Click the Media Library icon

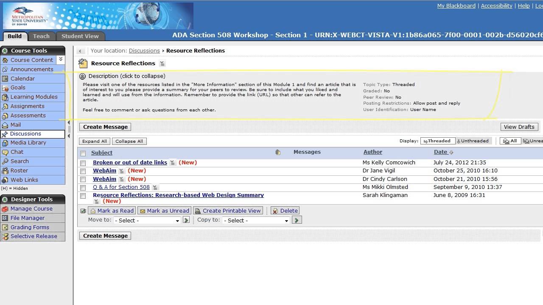point(5,143)
